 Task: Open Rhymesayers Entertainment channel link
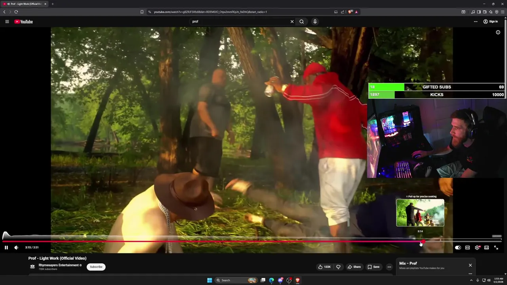tap(59, 265)
